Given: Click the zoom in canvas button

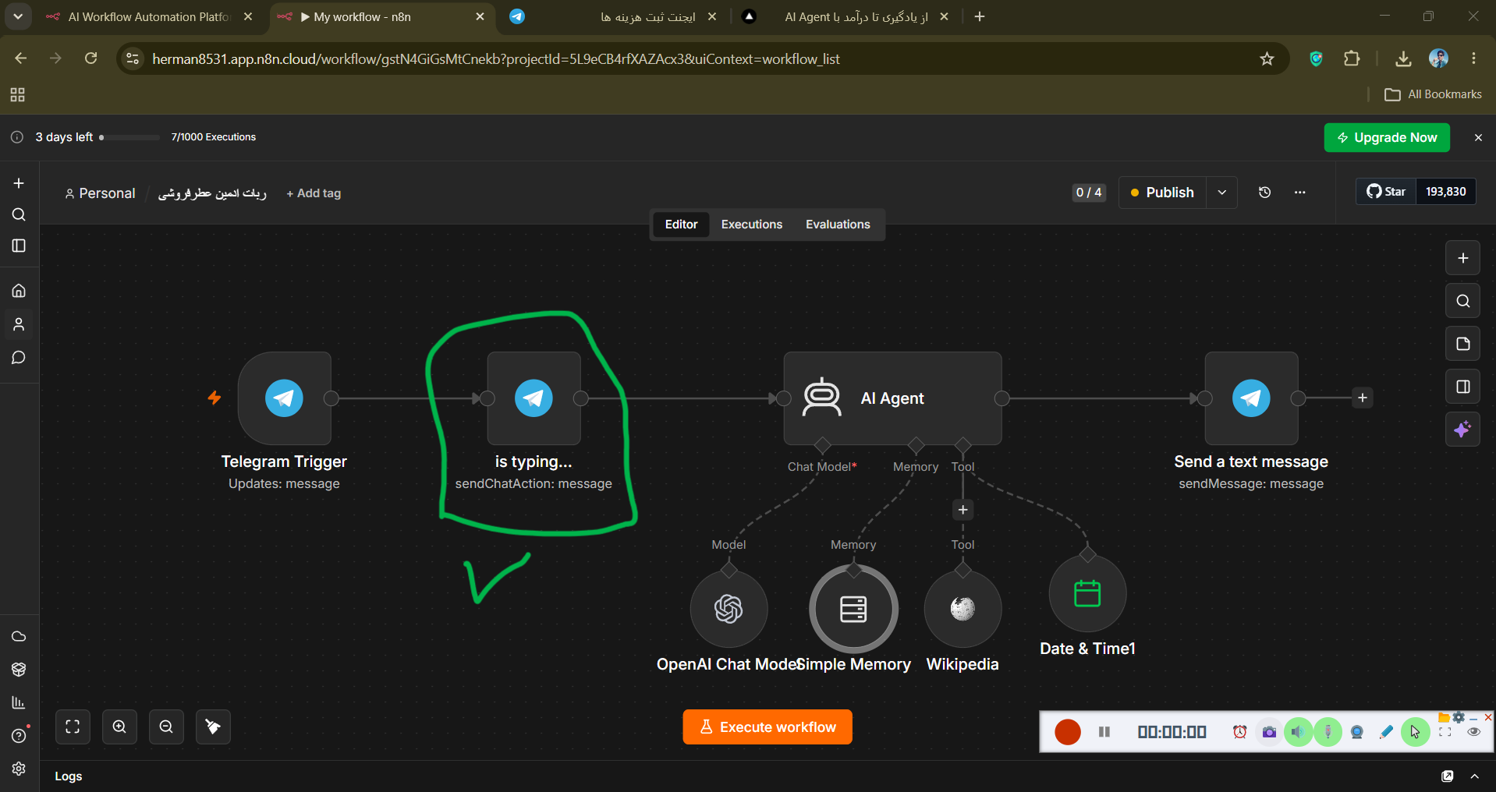Looking at the screenshot, I should pyautogui.click(x=119, y=727).
